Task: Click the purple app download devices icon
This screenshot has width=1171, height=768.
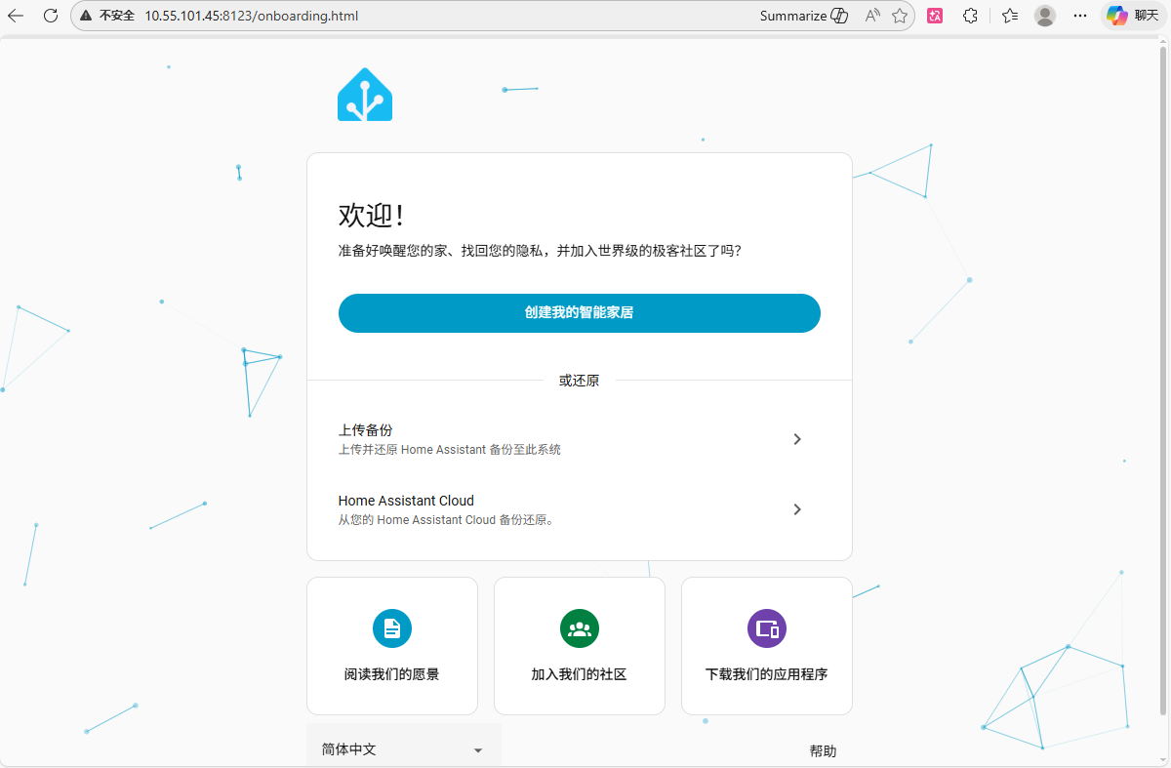Action: (767, 628)
